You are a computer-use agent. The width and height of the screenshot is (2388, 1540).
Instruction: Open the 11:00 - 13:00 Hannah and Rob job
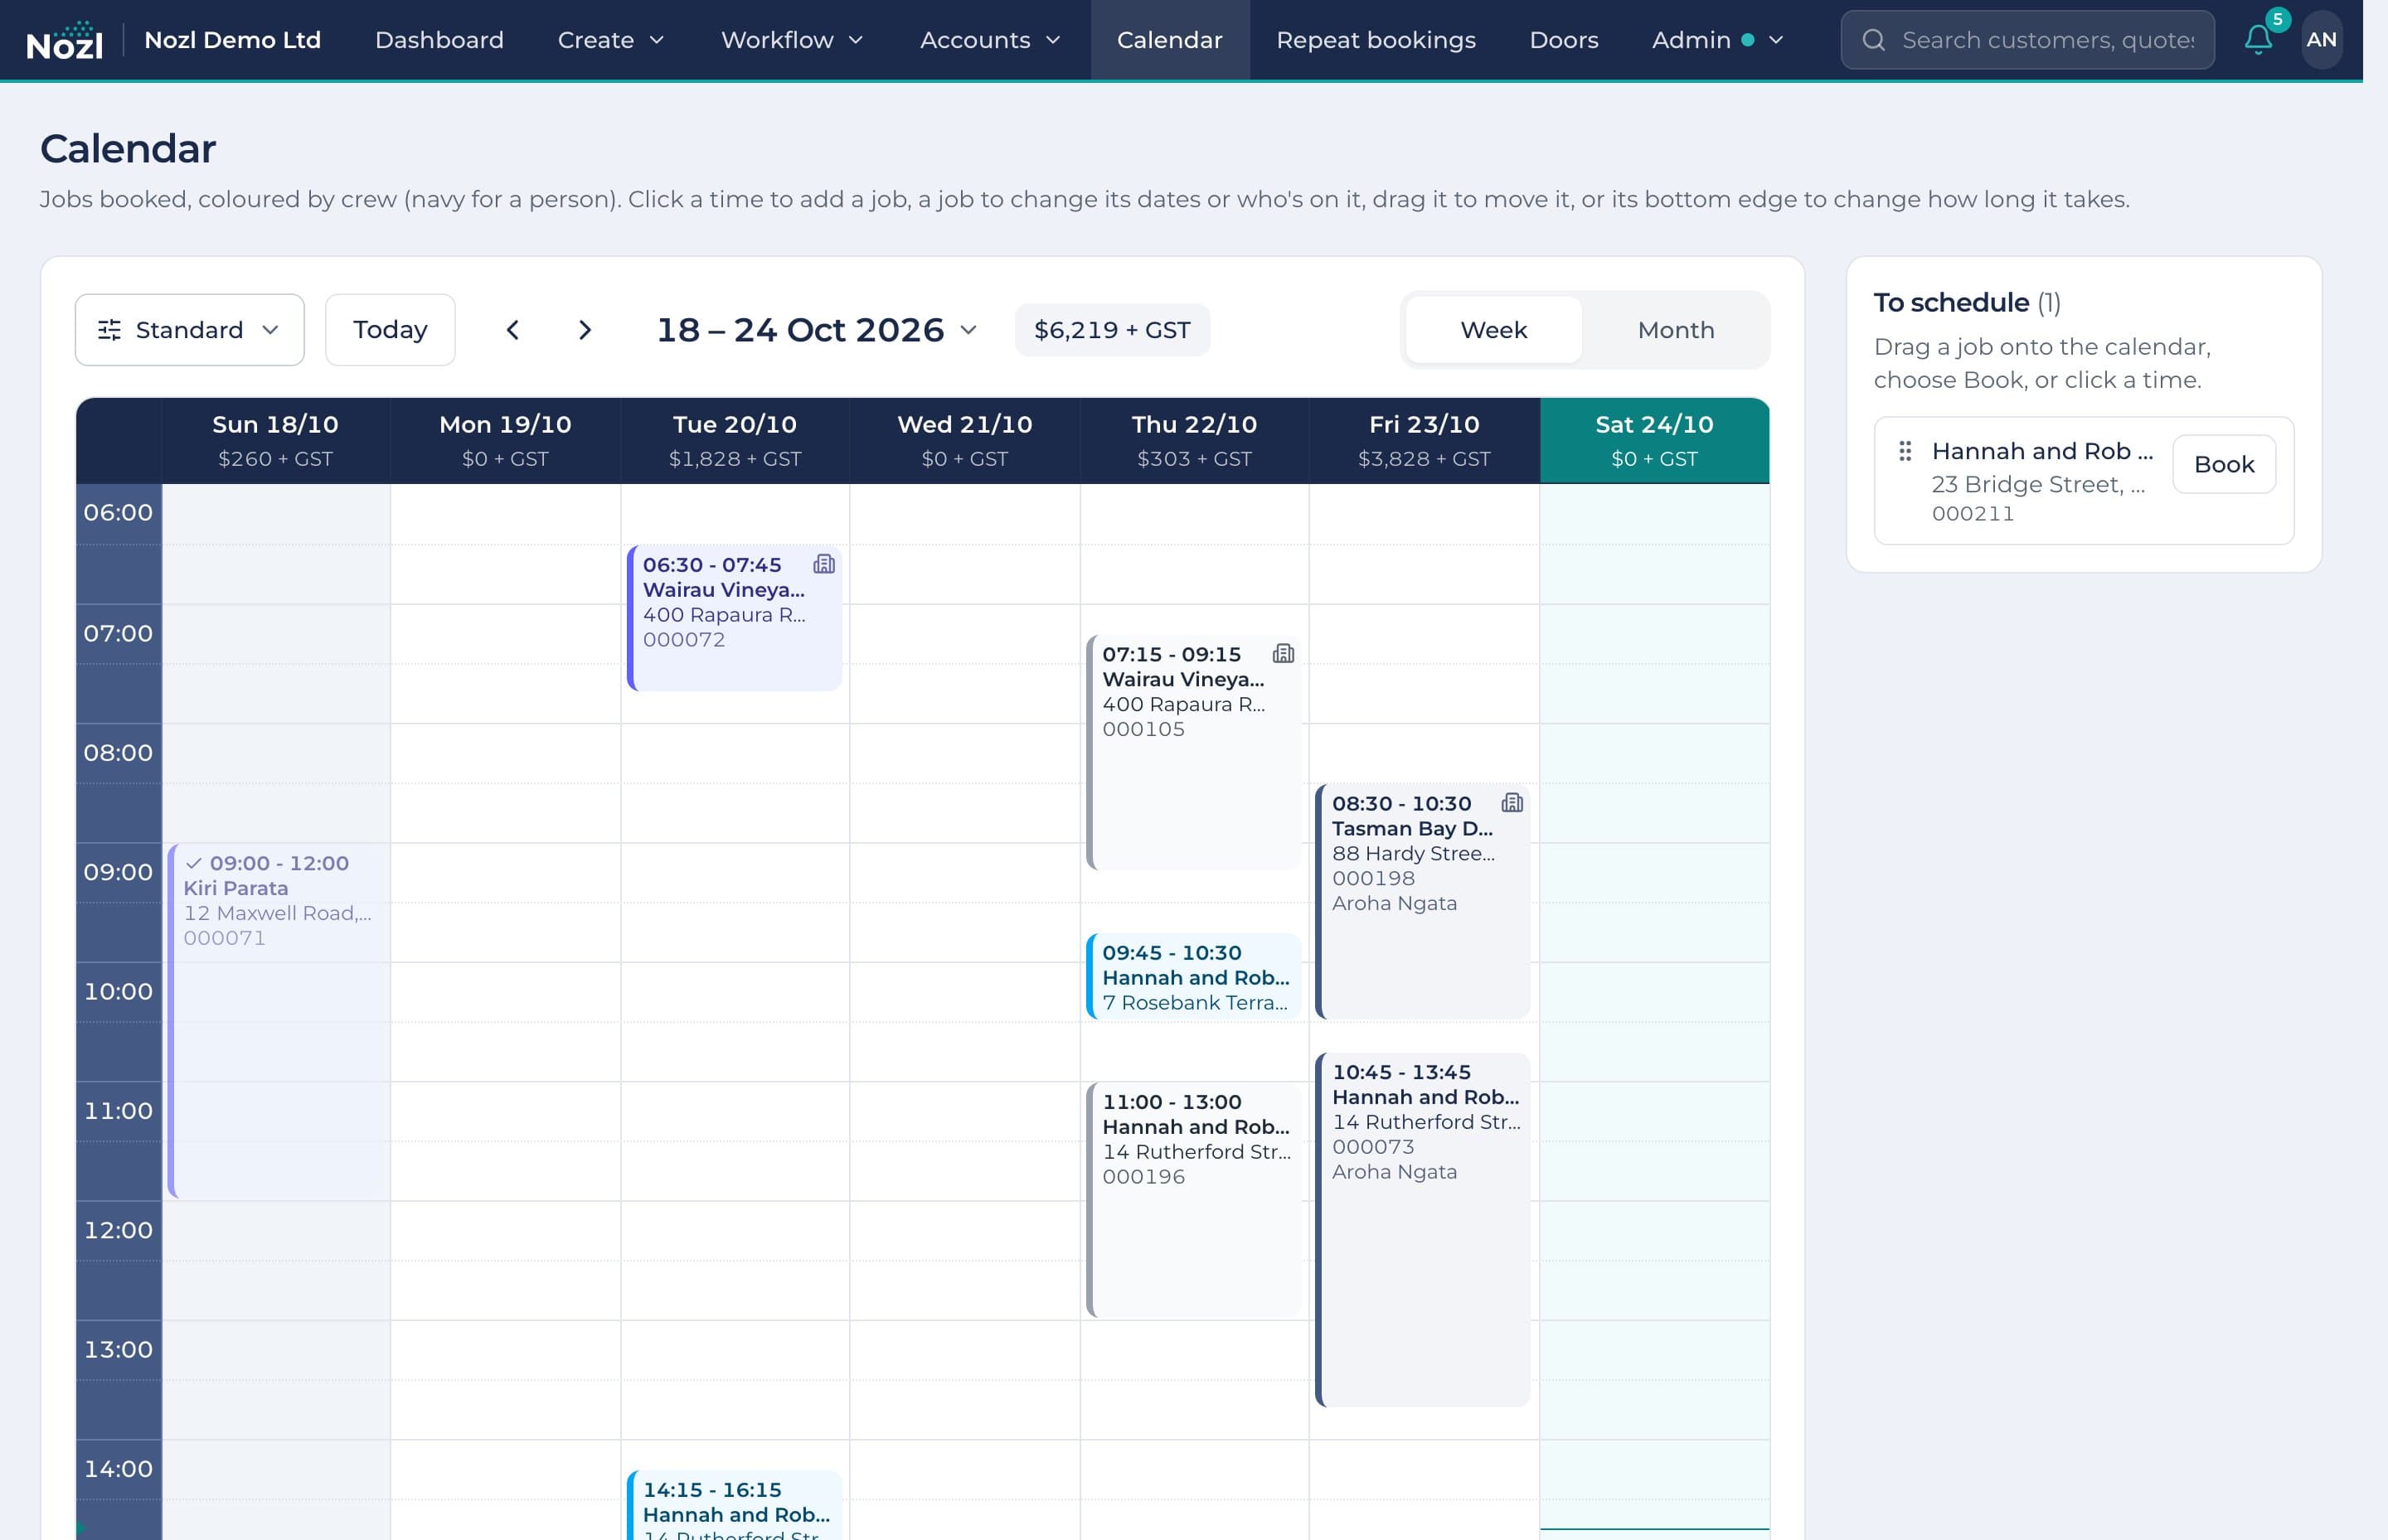(1193, 1199)
